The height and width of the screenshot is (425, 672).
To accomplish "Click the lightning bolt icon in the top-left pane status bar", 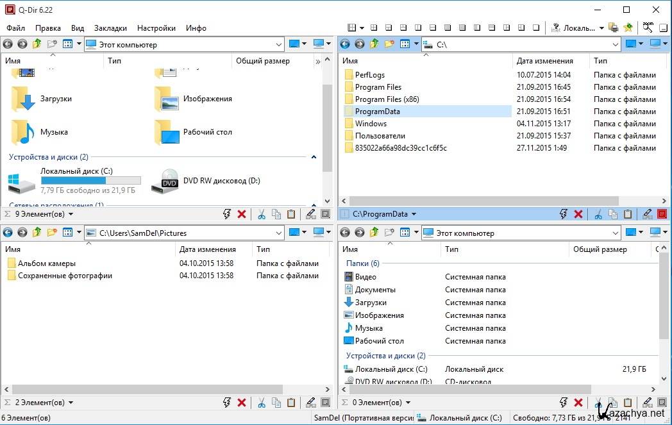I will pos(226,214).
